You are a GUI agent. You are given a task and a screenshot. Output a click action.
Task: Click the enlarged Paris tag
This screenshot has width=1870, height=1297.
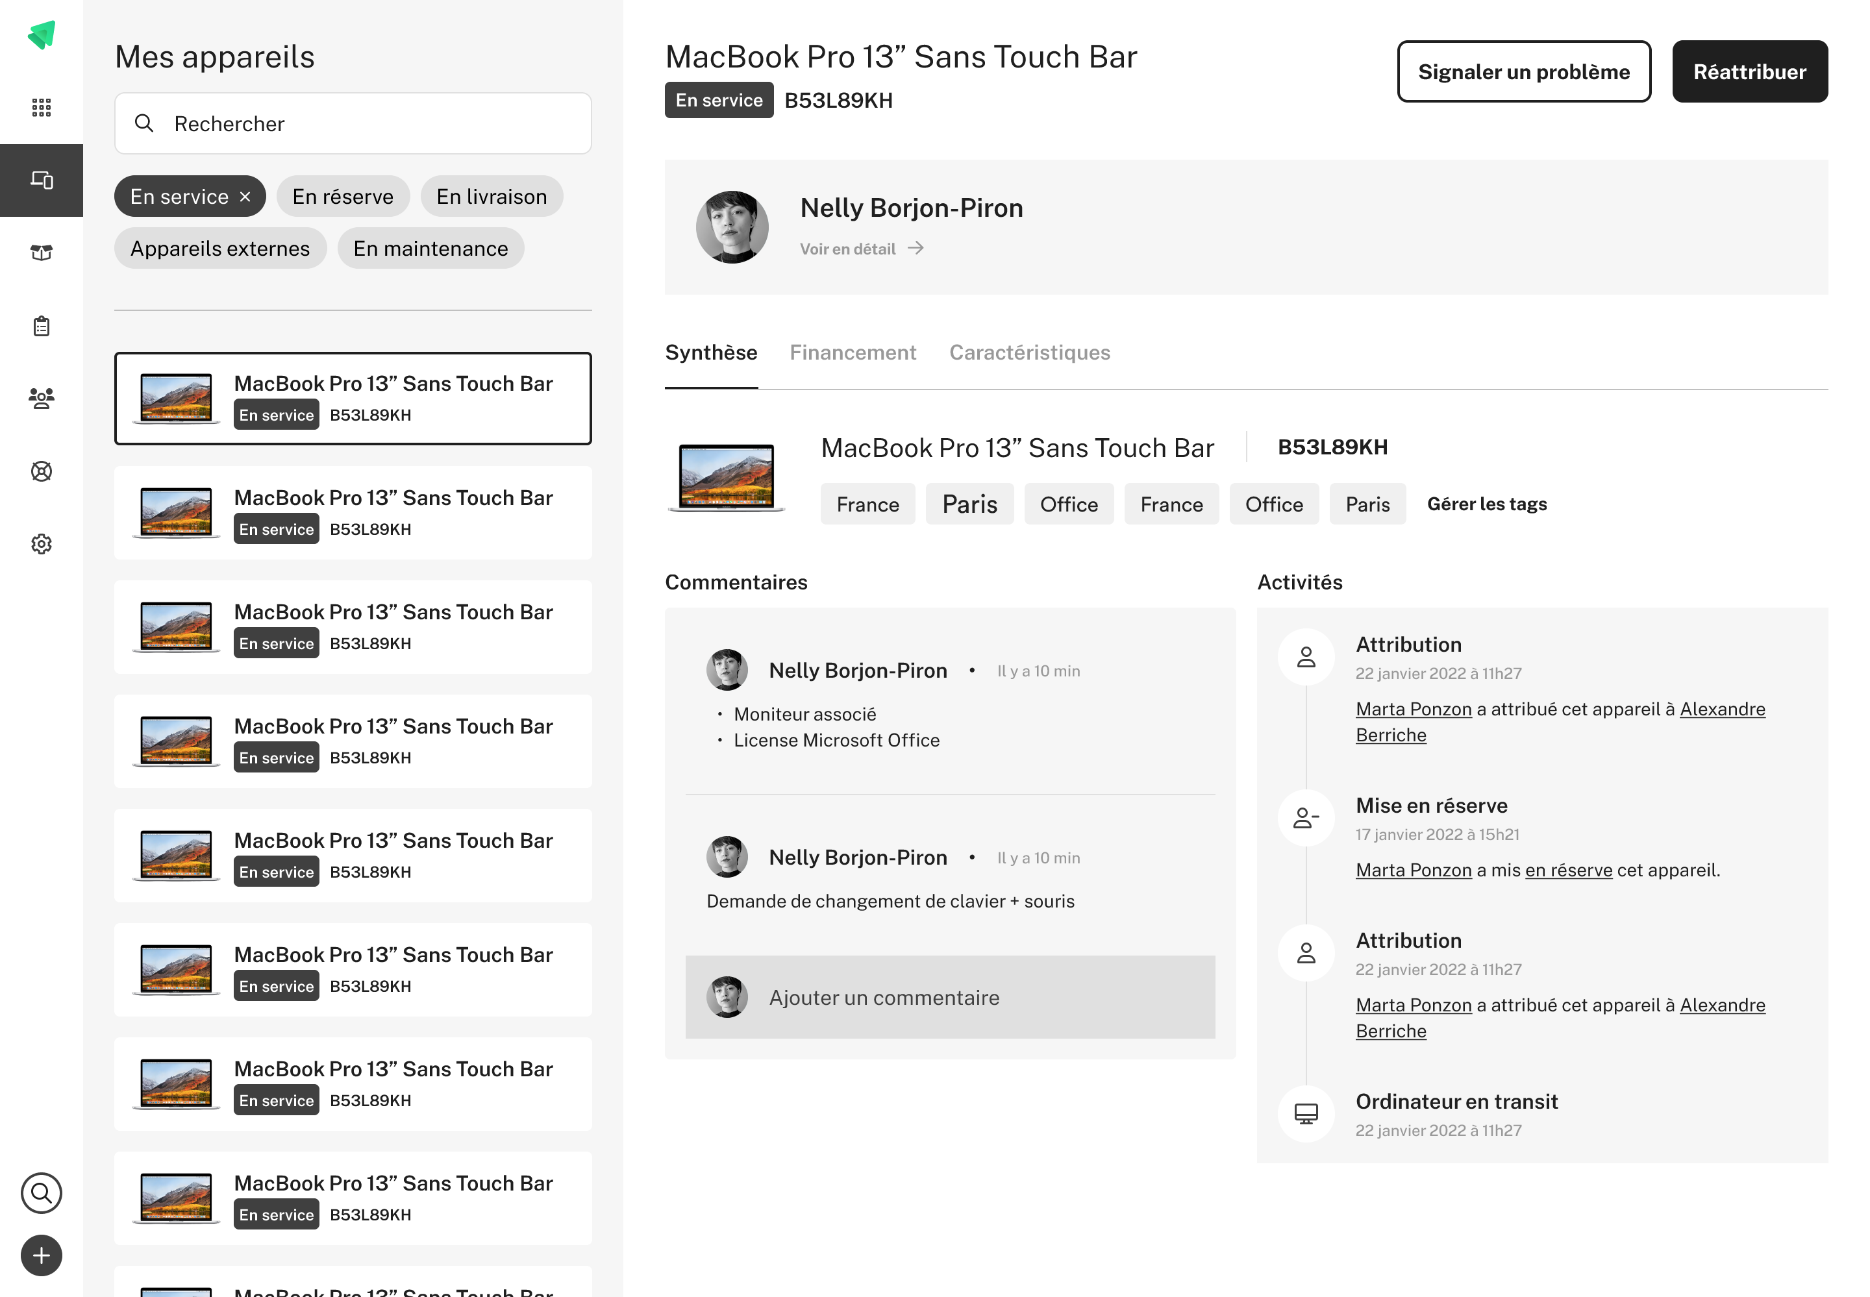click(969, 504)
